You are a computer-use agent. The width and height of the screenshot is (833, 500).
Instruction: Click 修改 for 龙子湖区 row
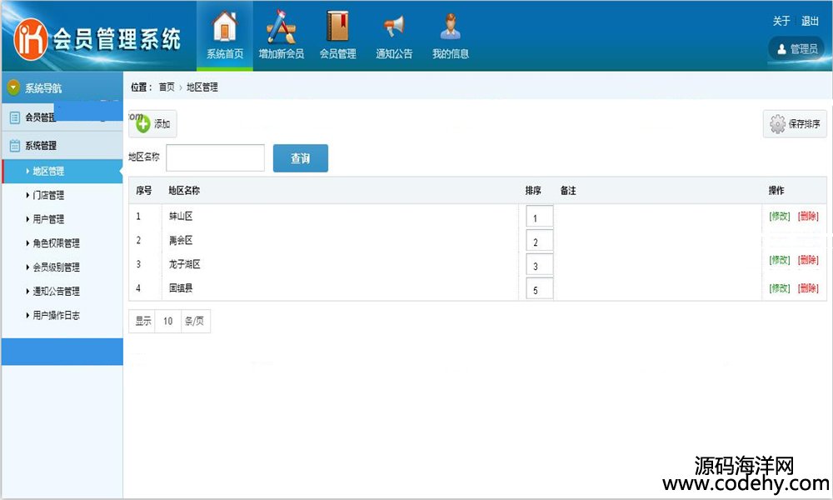pos(780,259)
